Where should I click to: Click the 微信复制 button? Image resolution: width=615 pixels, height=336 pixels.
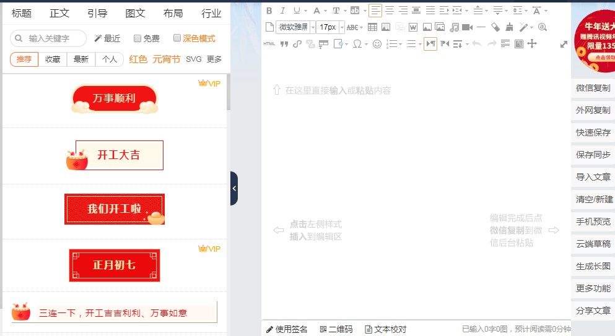tap(593, 88)
